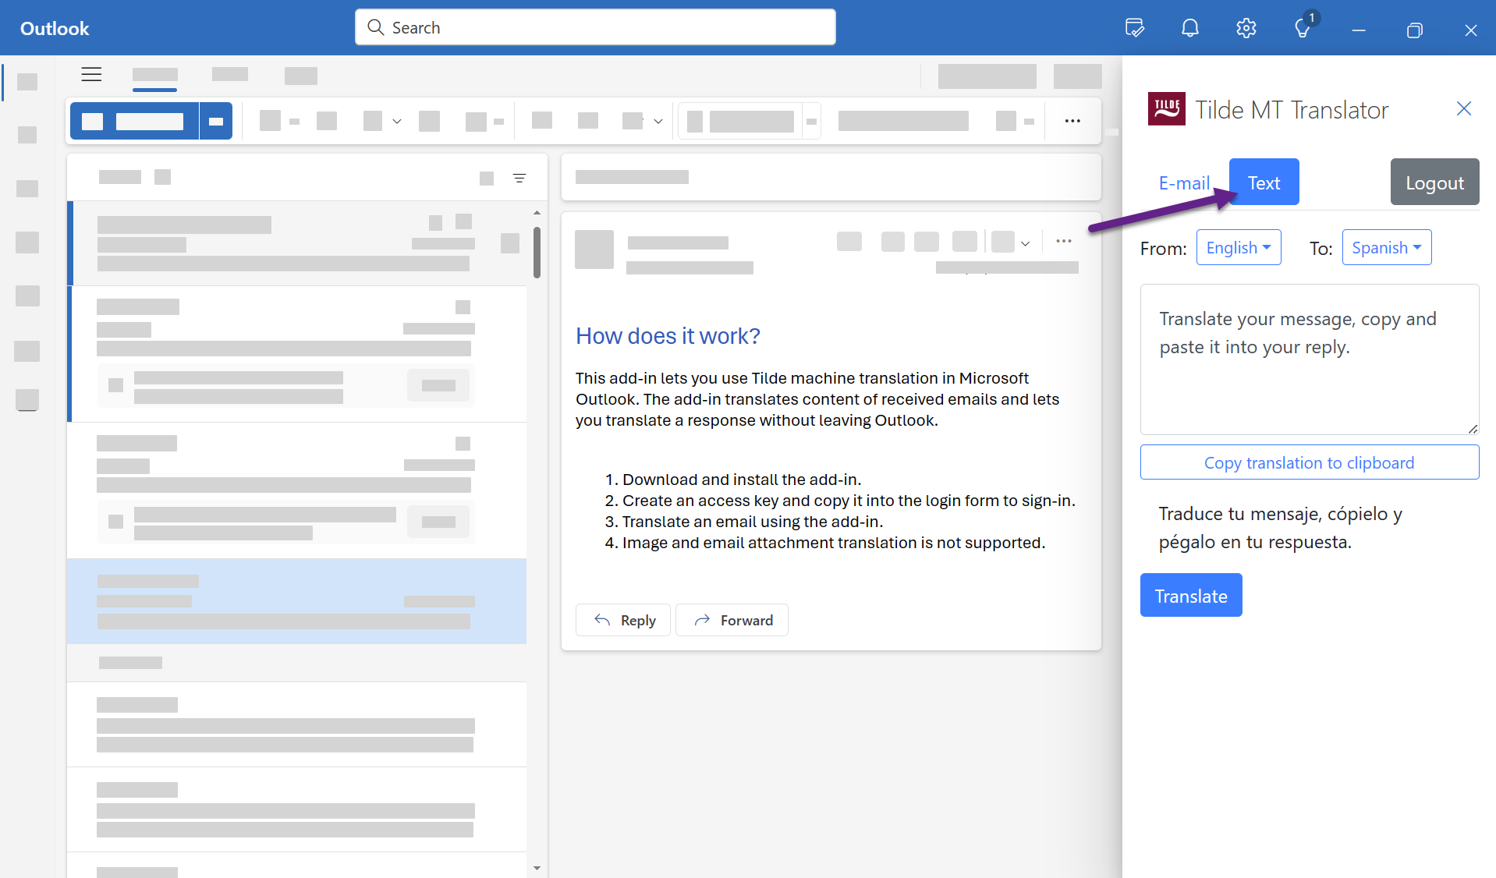The image size is (1496, 878).
Task: Open the message list filter icon
Action: point(519,178)
